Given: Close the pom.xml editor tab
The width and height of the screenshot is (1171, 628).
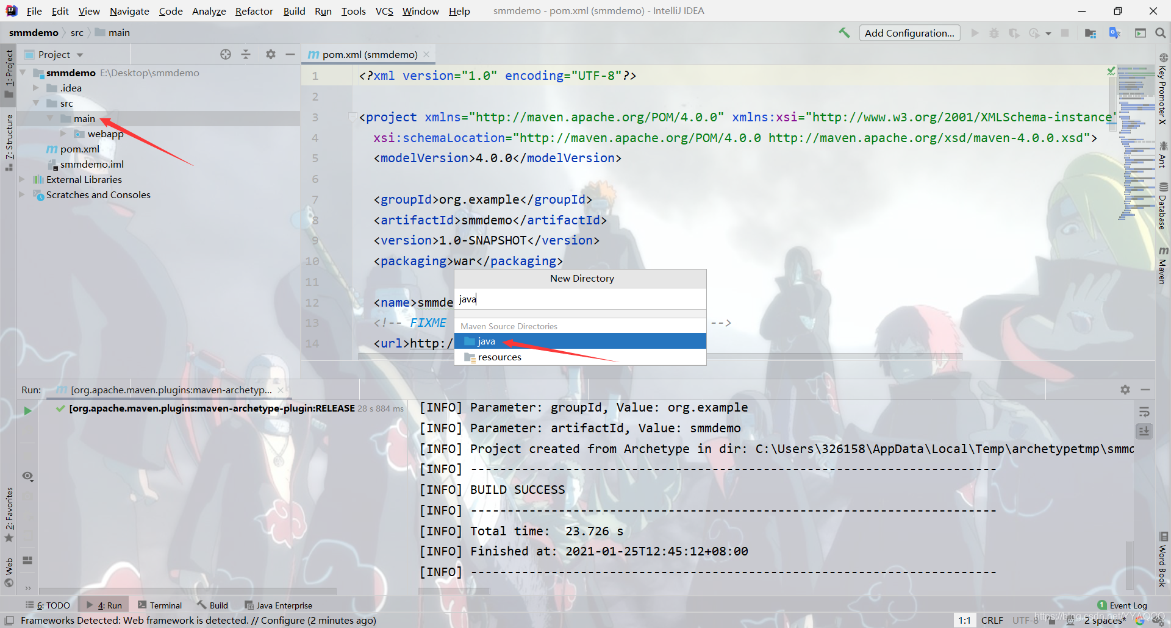Looking at the screenshot, I should click(426, 54).
